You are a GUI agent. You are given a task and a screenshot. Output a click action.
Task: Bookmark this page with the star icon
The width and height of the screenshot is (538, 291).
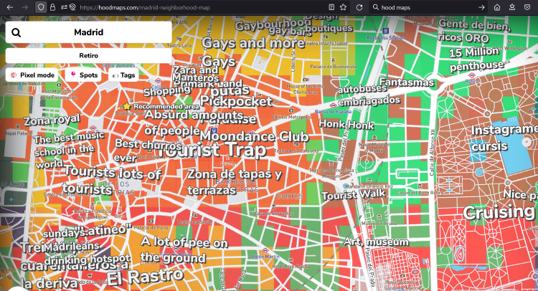[344, 6]
